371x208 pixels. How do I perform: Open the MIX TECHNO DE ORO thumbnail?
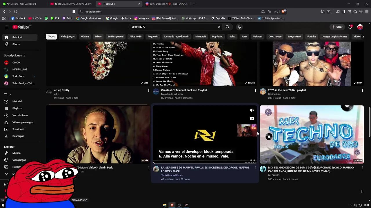pos(312,134)
